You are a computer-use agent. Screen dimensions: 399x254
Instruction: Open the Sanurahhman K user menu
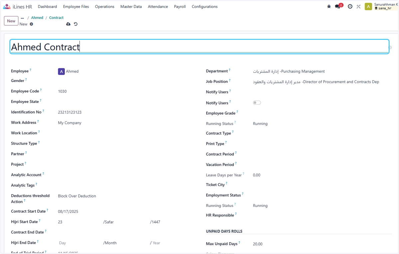[386, 5]
